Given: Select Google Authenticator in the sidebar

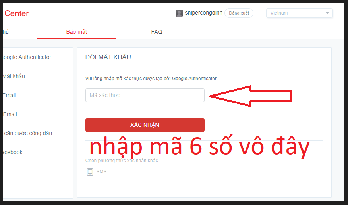Looking at the screenshot, I should point(27,57).
